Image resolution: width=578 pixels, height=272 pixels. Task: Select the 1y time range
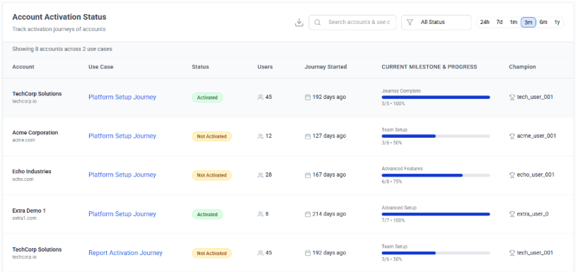pyautogui.click(x=557, y=23)
